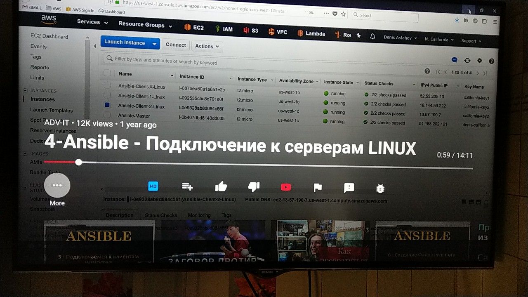Open AWS notifications bell
Screen dimensions: 528x297
(372, 36)
